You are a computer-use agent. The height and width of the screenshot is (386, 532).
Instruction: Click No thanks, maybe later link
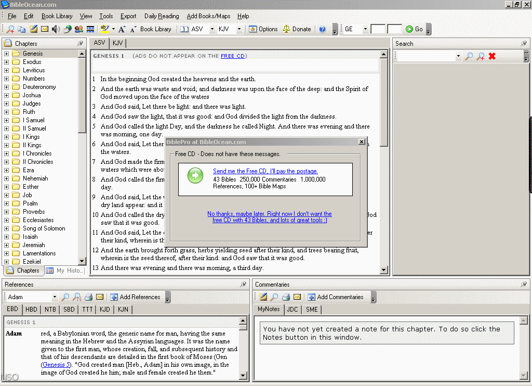(270, 217)
